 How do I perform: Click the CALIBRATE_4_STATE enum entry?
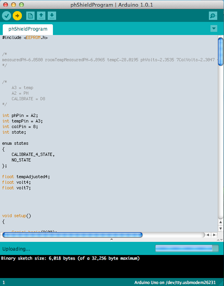coord(33,154)
